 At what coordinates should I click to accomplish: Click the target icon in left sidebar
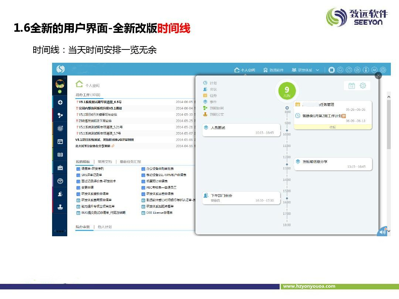coord(60,128)
